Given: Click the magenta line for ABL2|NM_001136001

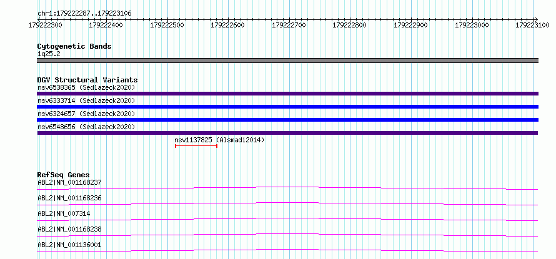Looking at the screenshot, I should 287,250.
